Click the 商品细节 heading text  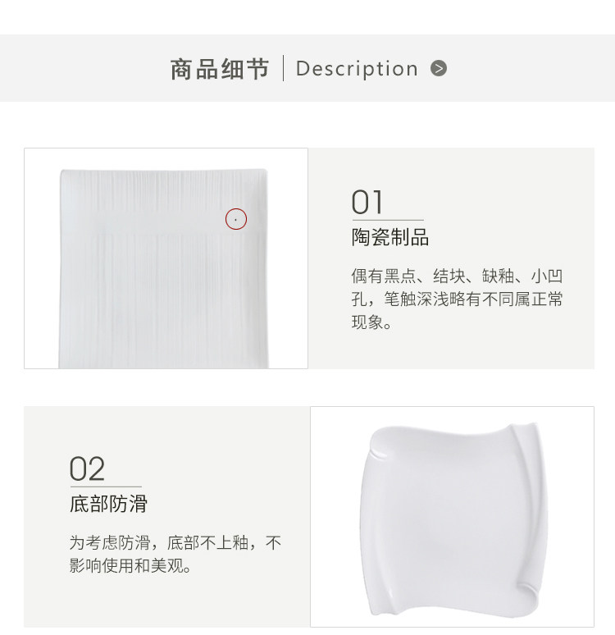click(x=220, y=69)
